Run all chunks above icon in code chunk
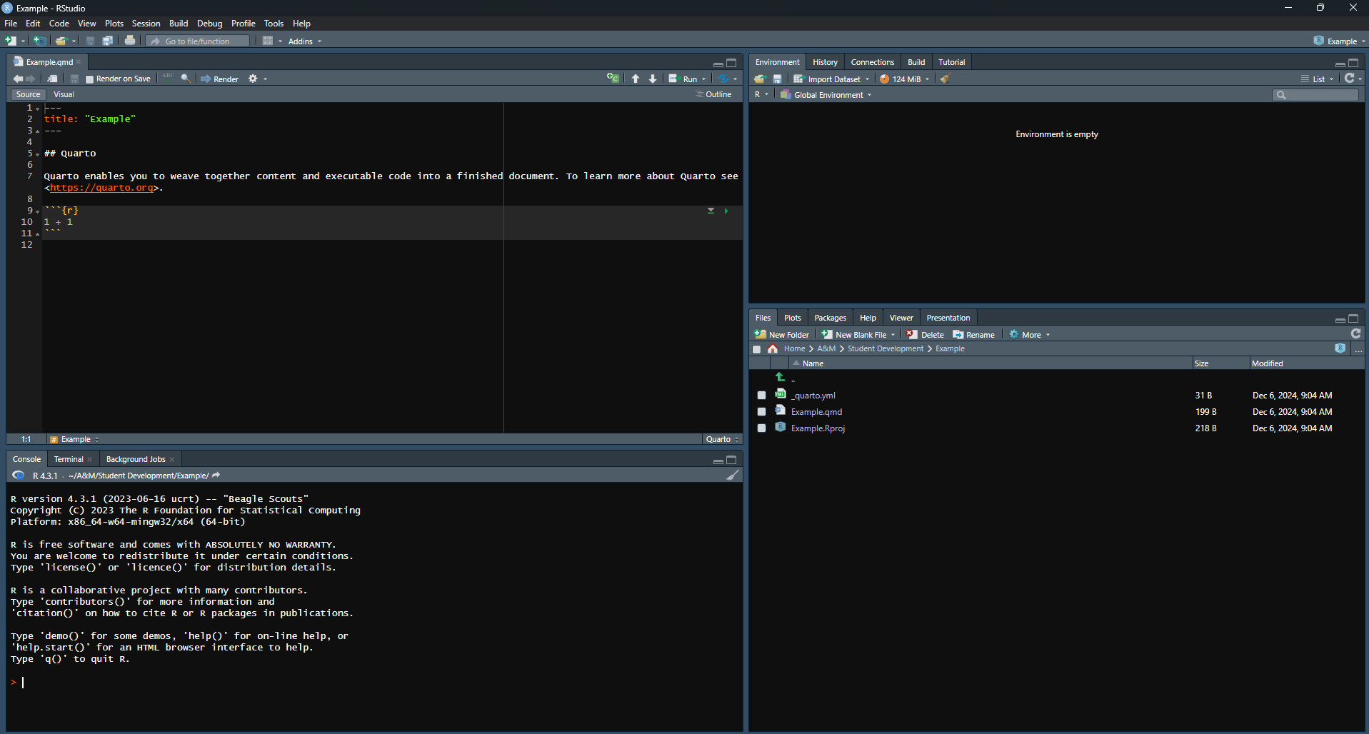Screen dimensions: 1369x734 tap(711, 211)
